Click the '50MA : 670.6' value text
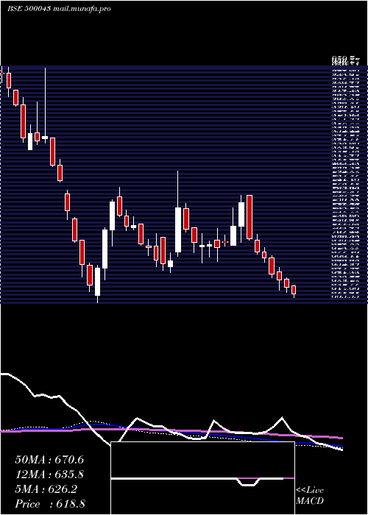 49,460
